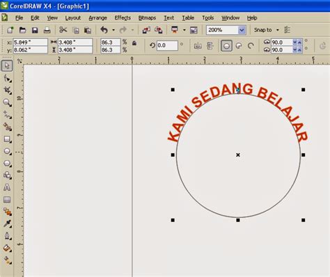Open the Layout menu
Screen dimensions: 330x277
(73, 18)
